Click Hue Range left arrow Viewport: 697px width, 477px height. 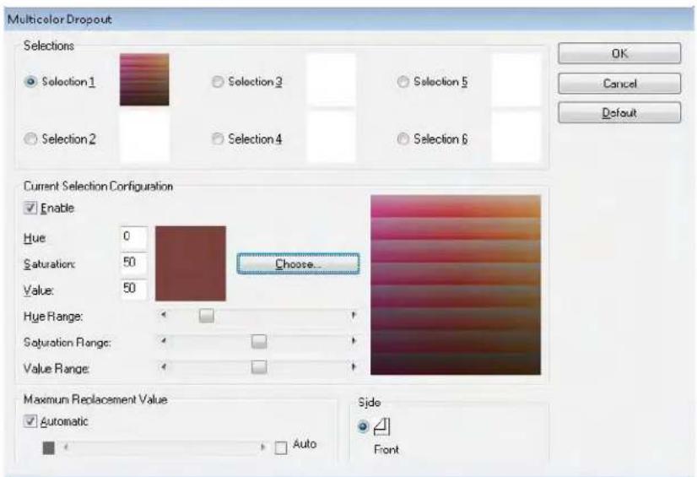click(x=164, y=315)
